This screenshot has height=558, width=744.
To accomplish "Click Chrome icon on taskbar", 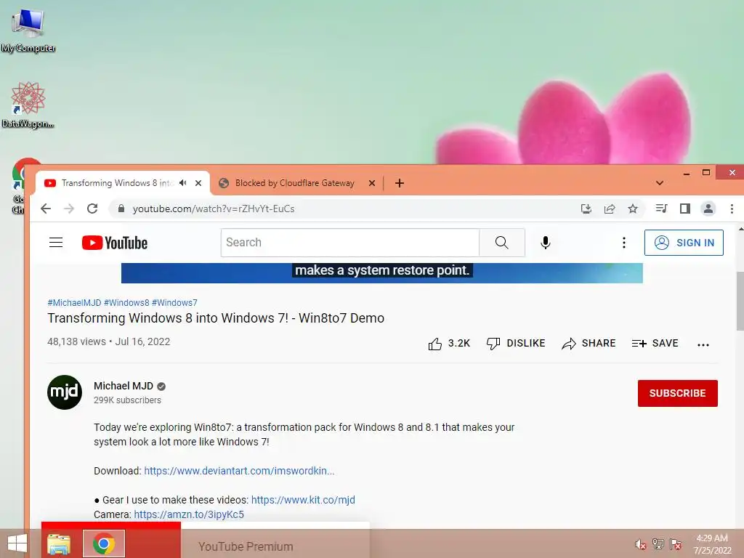I will tap(104, 543).
